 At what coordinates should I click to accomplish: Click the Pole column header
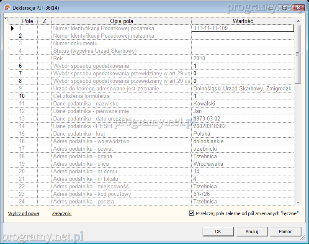pos(27,21)
